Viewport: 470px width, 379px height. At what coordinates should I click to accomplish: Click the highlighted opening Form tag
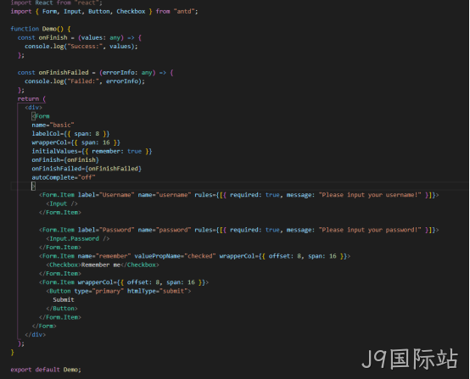[41, 116]
